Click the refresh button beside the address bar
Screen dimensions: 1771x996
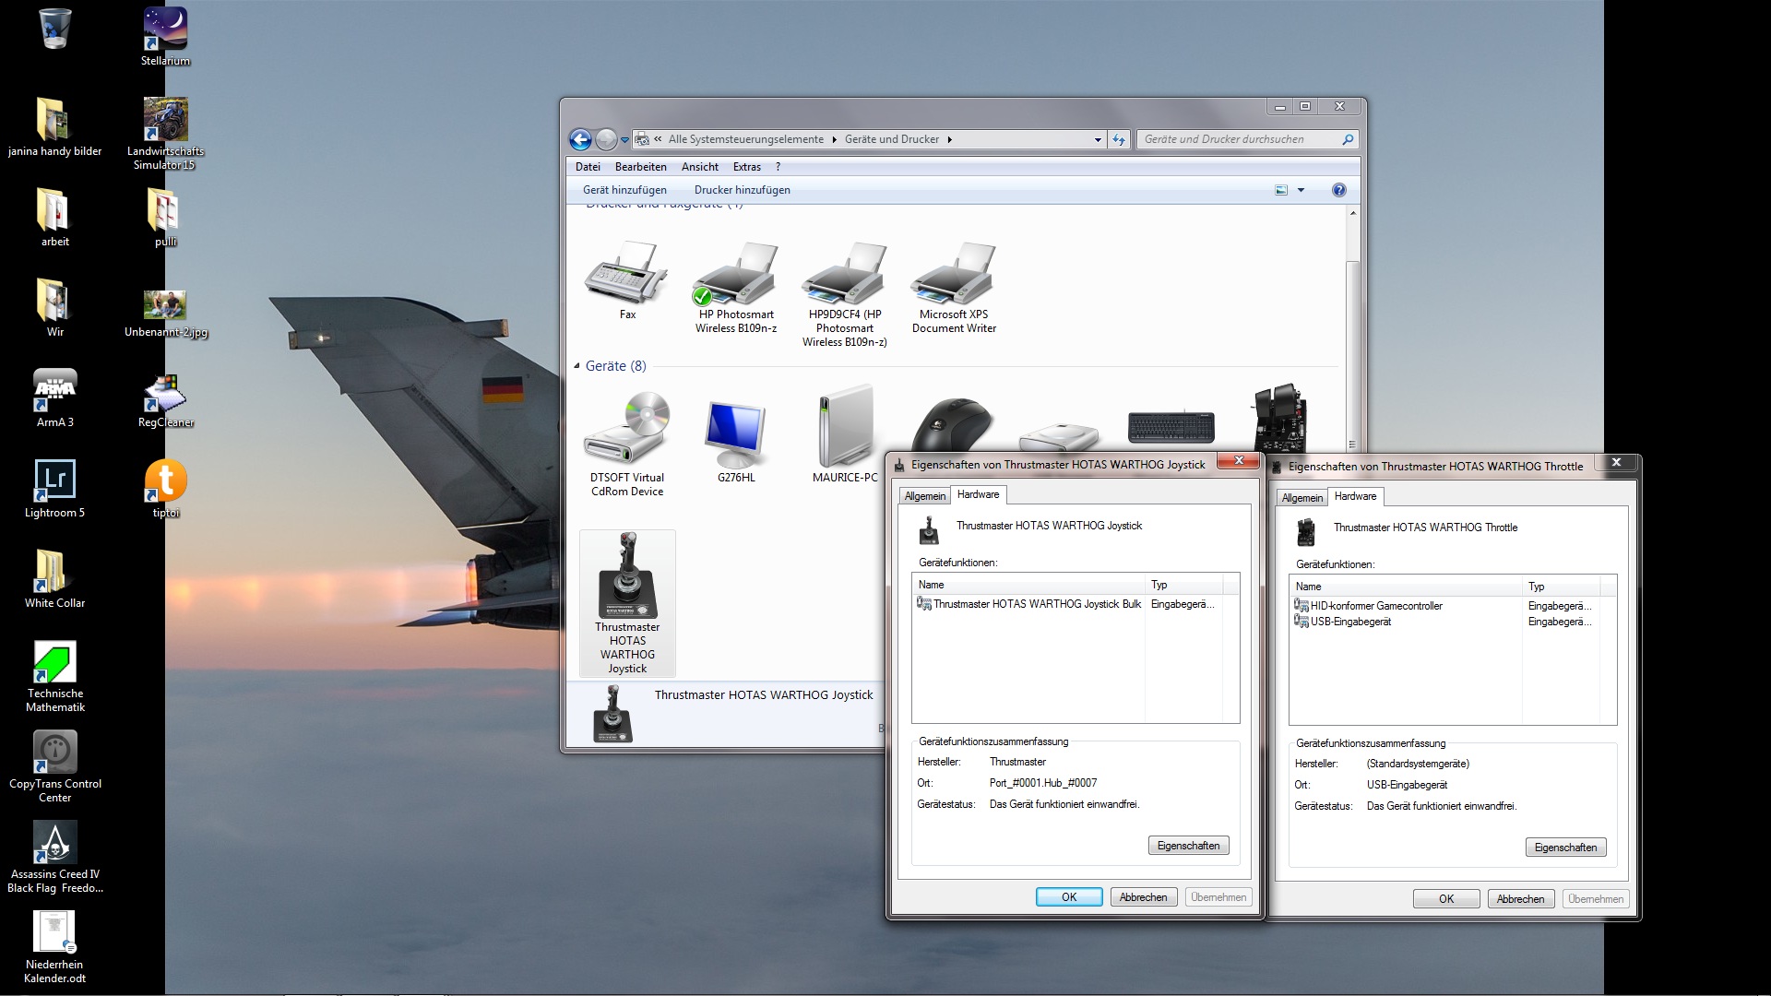click(1119, 139)
